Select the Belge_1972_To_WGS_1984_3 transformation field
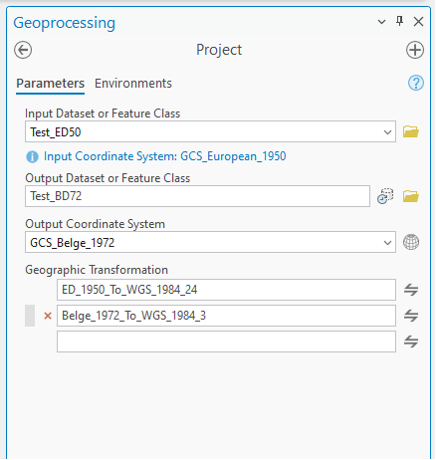 (226, 316)
